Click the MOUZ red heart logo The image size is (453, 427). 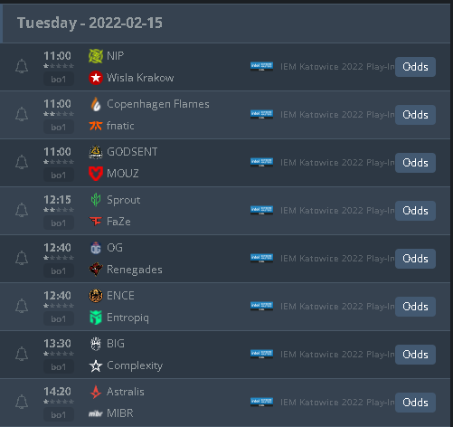coord(96,174)
